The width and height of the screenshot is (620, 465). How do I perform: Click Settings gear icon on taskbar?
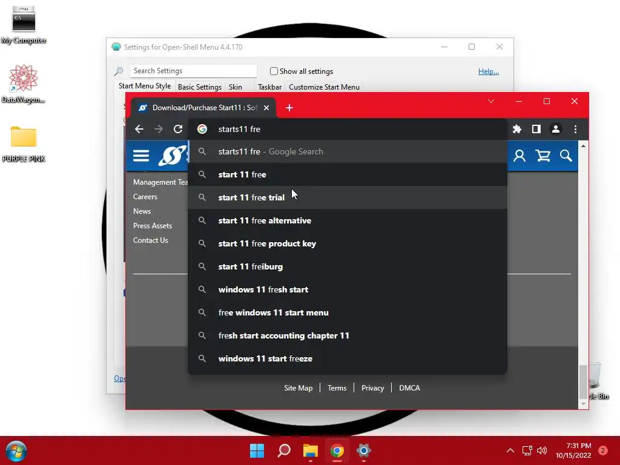tap(363, 450)
